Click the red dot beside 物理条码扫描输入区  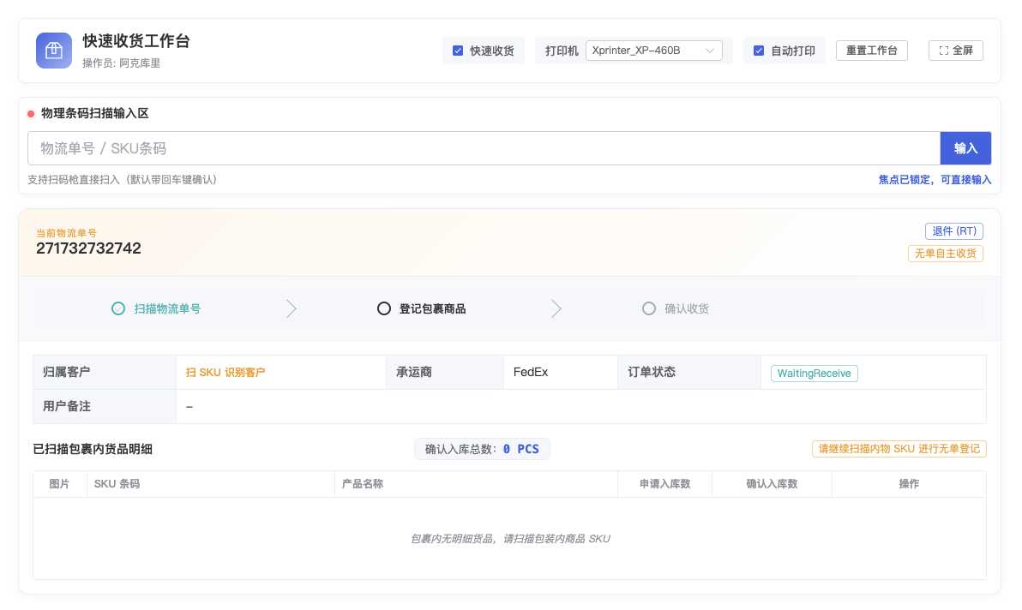click(x=31, y=114)
